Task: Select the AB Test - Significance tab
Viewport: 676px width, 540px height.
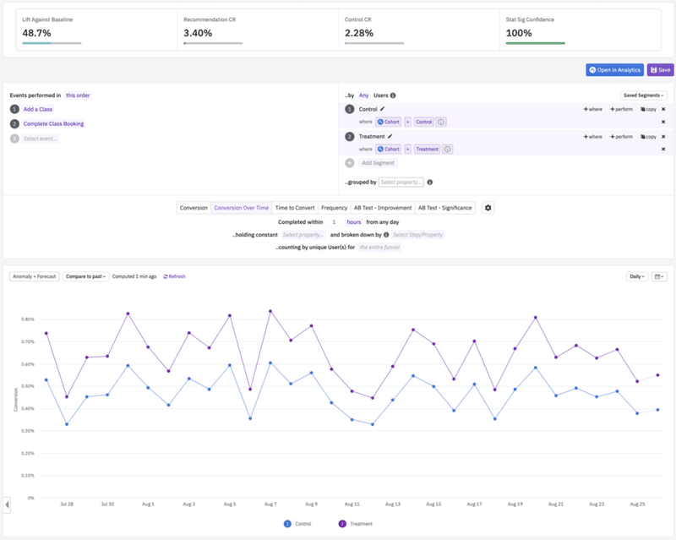Action: point(445,208)
